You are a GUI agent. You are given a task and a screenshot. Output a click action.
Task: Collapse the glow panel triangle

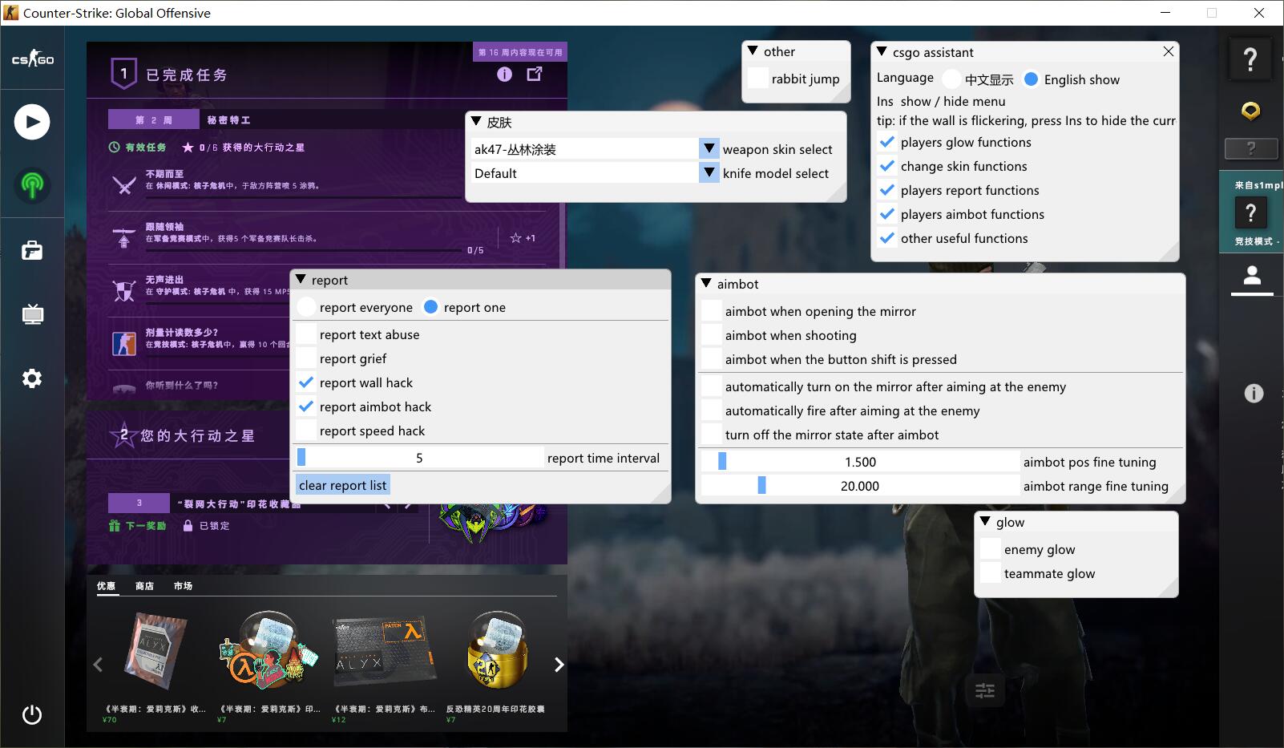click(985, 522)
